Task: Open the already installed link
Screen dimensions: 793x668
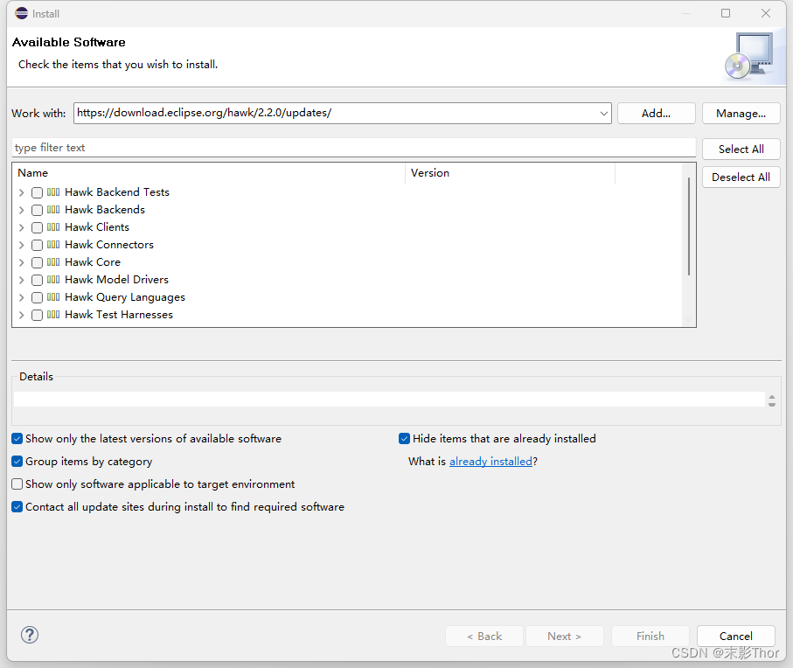Action: click(490, 461)
